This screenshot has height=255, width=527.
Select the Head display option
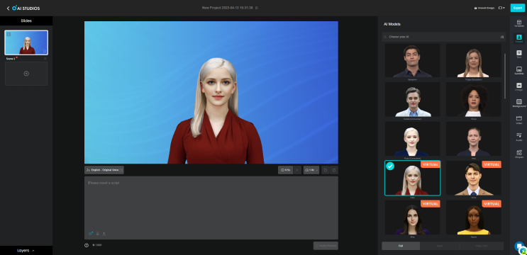(x=440, y=246)
